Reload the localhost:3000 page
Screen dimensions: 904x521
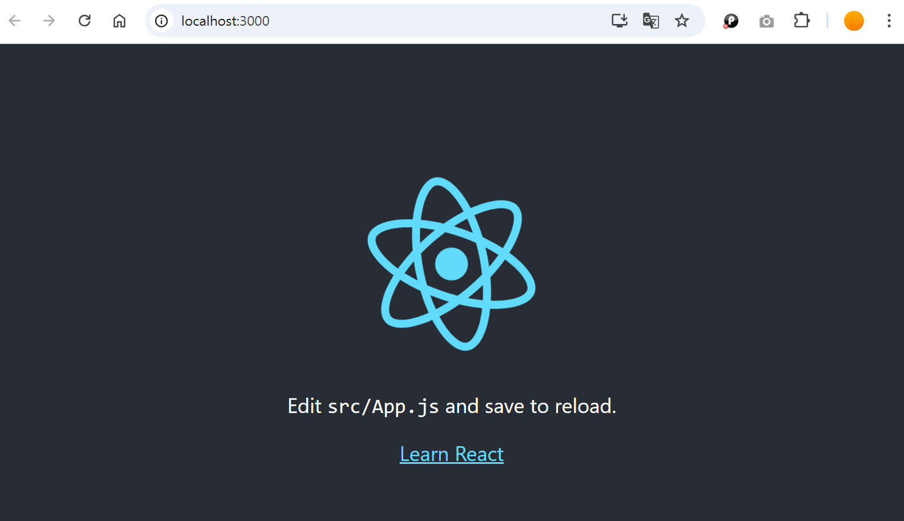(85, 21)
